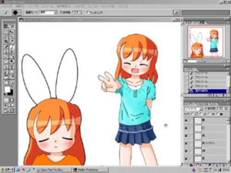
Task: Select the Shape tool
Action: 12,72
